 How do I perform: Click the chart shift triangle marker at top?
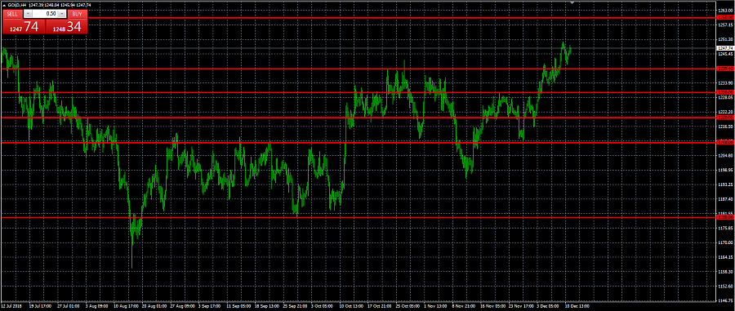pyautogui.click(x=572, y=2)
